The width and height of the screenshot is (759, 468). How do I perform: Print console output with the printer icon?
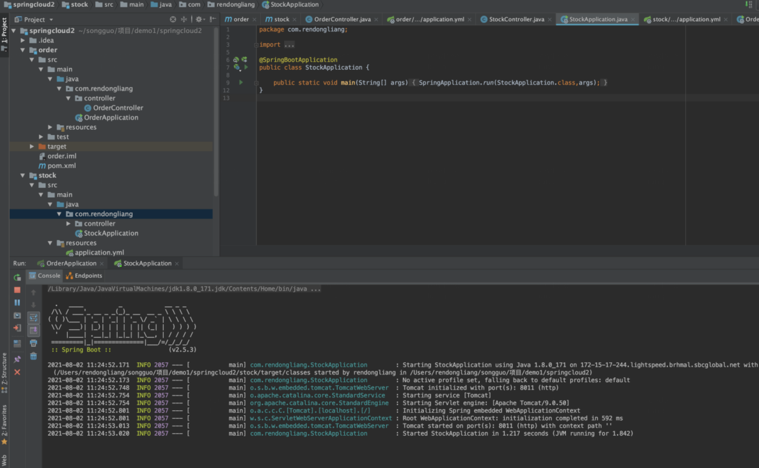(x=33, y=343)
